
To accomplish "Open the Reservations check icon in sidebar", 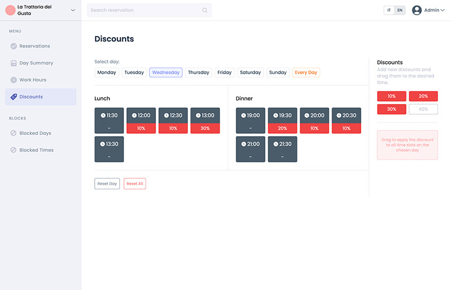I will pyautogui.click(x=14, y=46).
